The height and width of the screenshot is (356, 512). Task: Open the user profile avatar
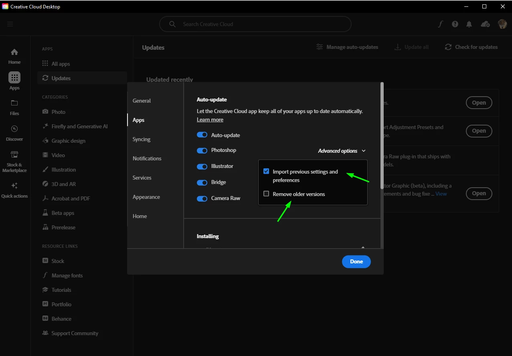(502, 24)
